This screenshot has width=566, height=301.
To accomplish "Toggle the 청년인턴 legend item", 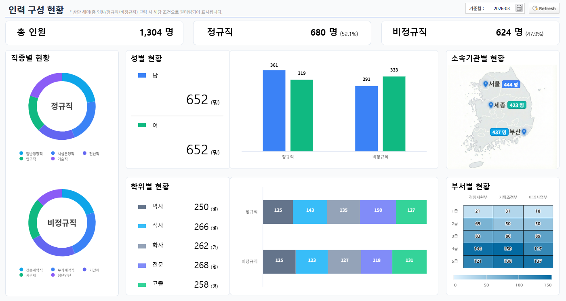I will (x=61, y=275).
